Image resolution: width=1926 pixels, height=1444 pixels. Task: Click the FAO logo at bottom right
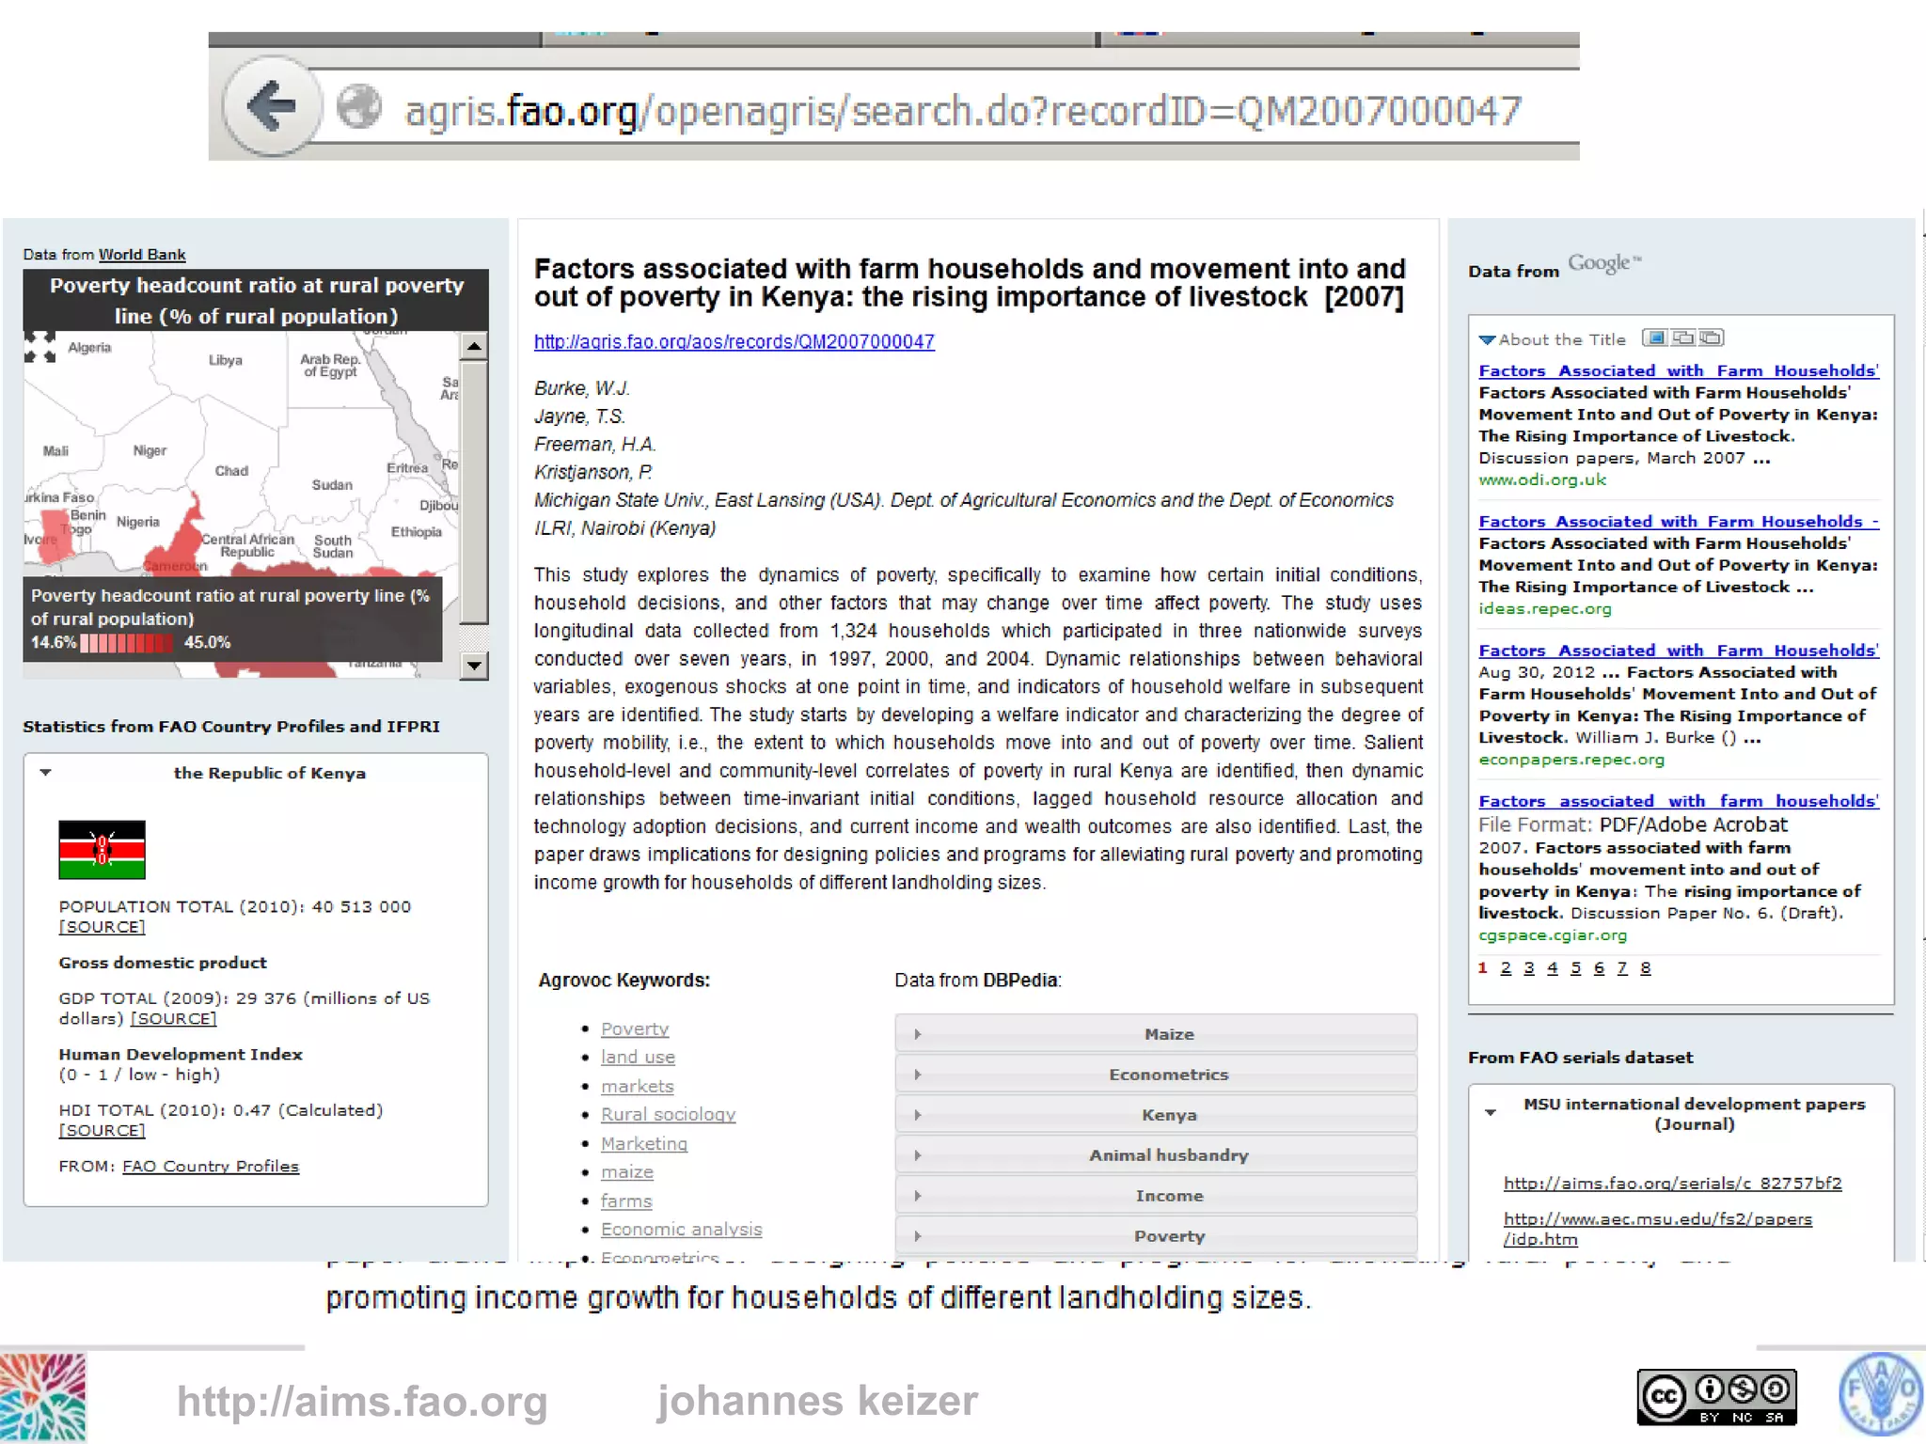coord(1880,1395)
